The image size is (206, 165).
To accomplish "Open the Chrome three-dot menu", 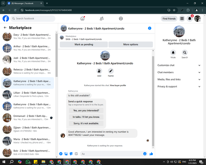I will 202,10.
